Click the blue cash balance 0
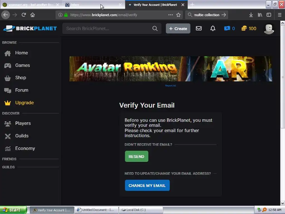 tap(229, 29)
